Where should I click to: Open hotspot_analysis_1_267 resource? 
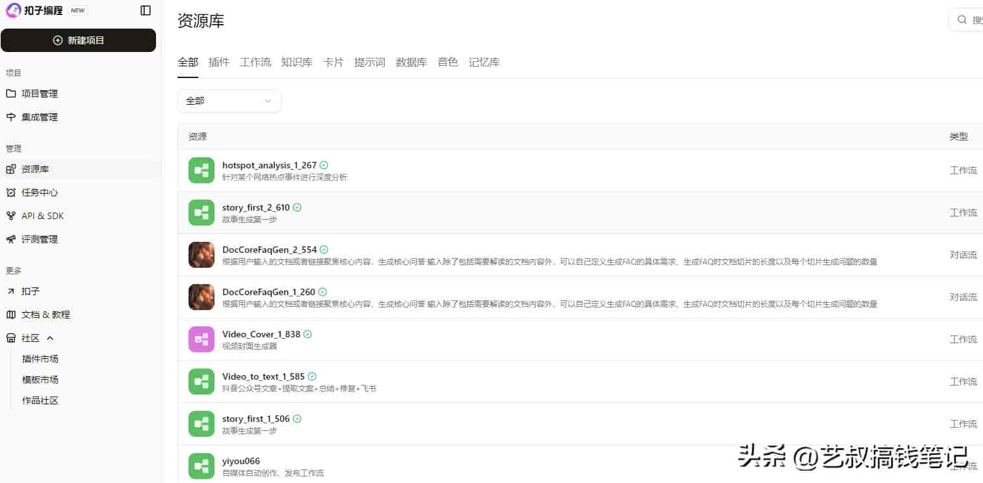click(x=269, y=165)
